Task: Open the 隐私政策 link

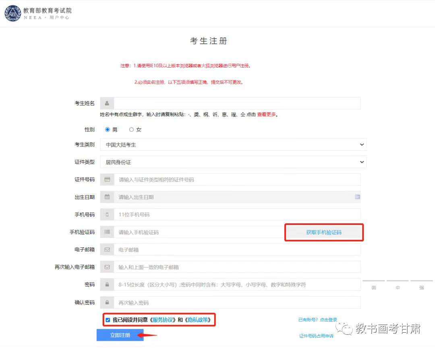Action: [198, 320]
